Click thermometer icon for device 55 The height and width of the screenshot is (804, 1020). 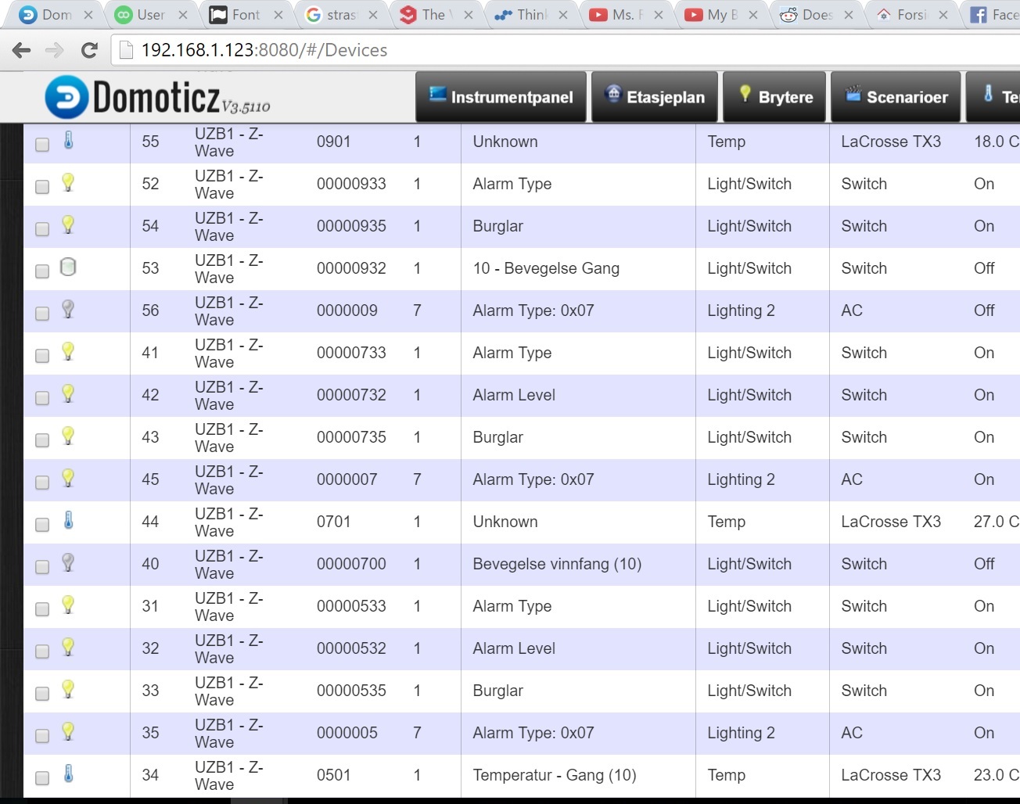coord(69,141)
